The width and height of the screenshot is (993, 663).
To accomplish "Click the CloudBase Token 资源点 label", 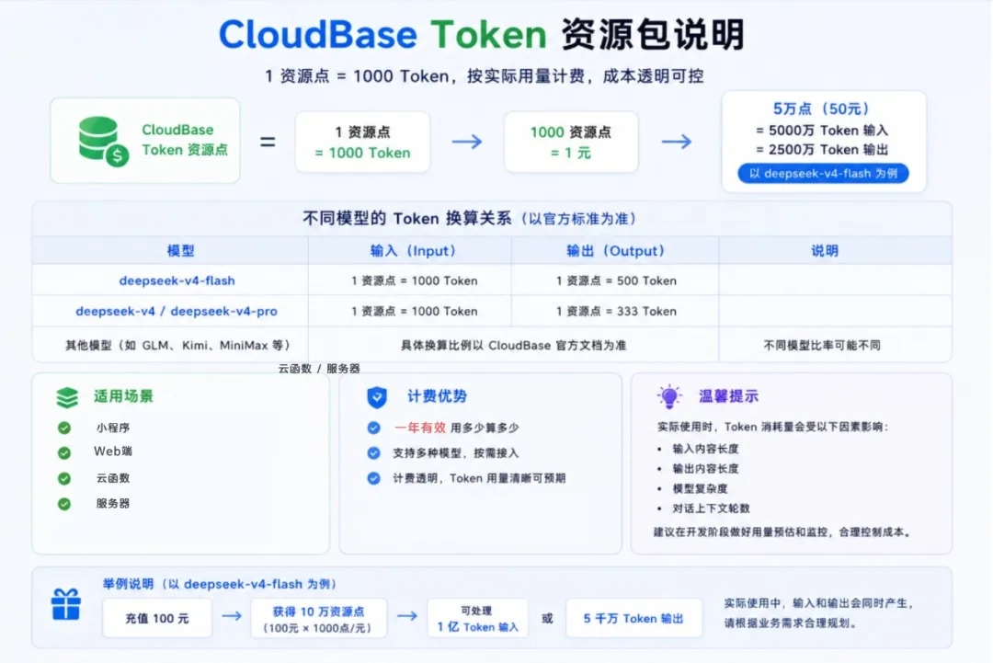I will tap(184, 140).
